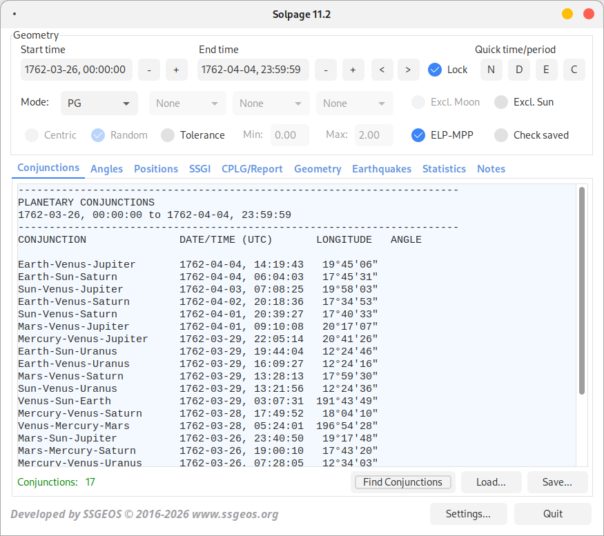This screenshot has height=536, width=604.
Task: Click the Max tolerance field
Action: (x=374, y=135)
